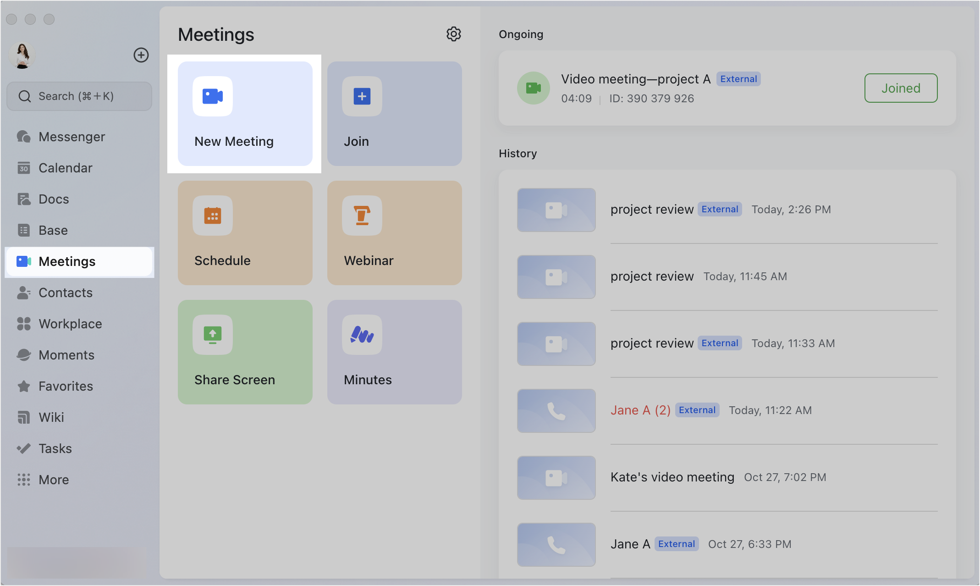Expand the More navigation item

pos(54,479)
